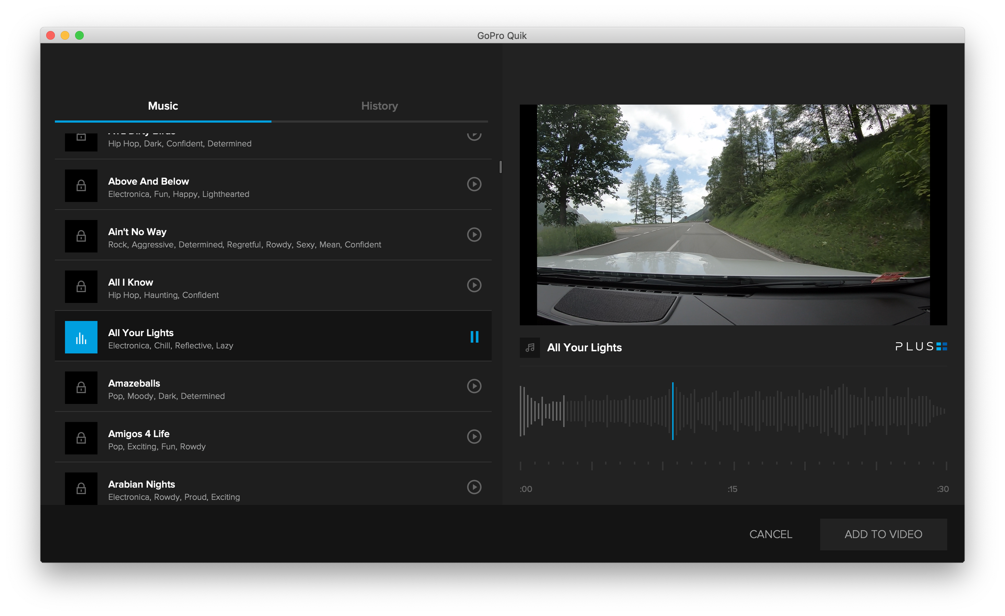Click lock icon next to Amazeballs
This screenshot has height=616, width=1005.
pyautogui.click(x=81, y=388)
